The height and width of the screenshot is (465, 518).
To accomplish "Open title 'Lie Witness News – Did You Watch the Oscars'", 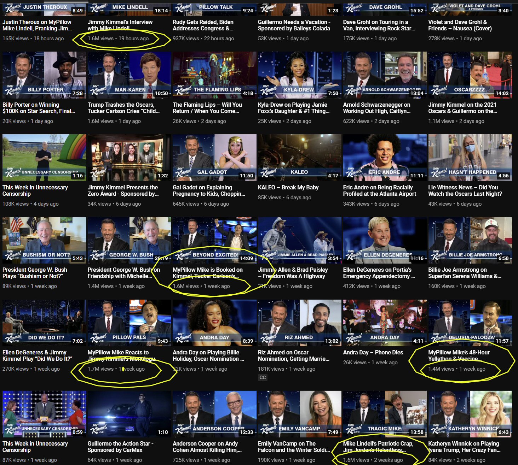I will coord(465,190).
